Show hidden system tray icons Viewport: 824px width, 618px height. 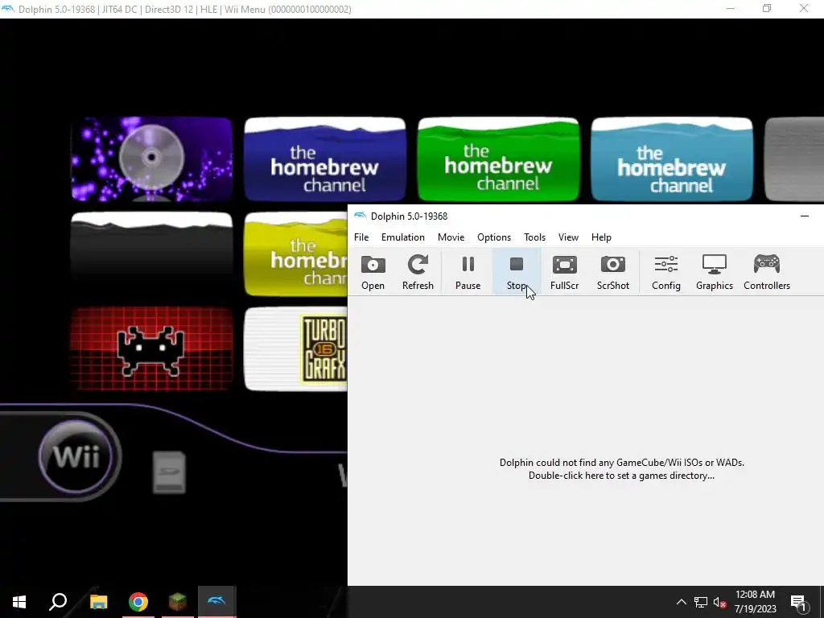click(x=681, y=602)
